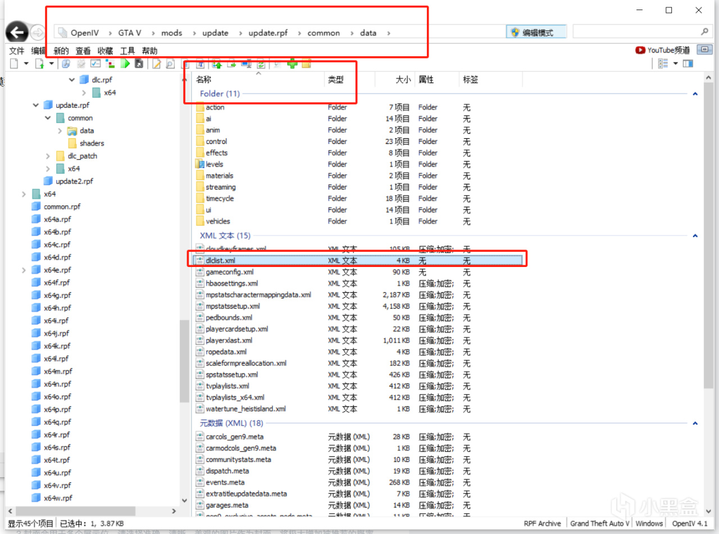The image size is (719, 534).
Task: Select common.rpf in the folder tree
Action: click(62, 206)
